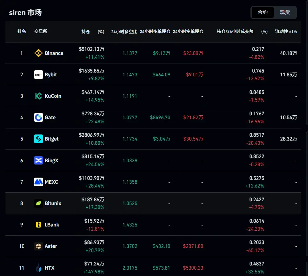Click the KuCoin exchange logo icon
The height and width of the screenshot is (276, 308).
38,96
